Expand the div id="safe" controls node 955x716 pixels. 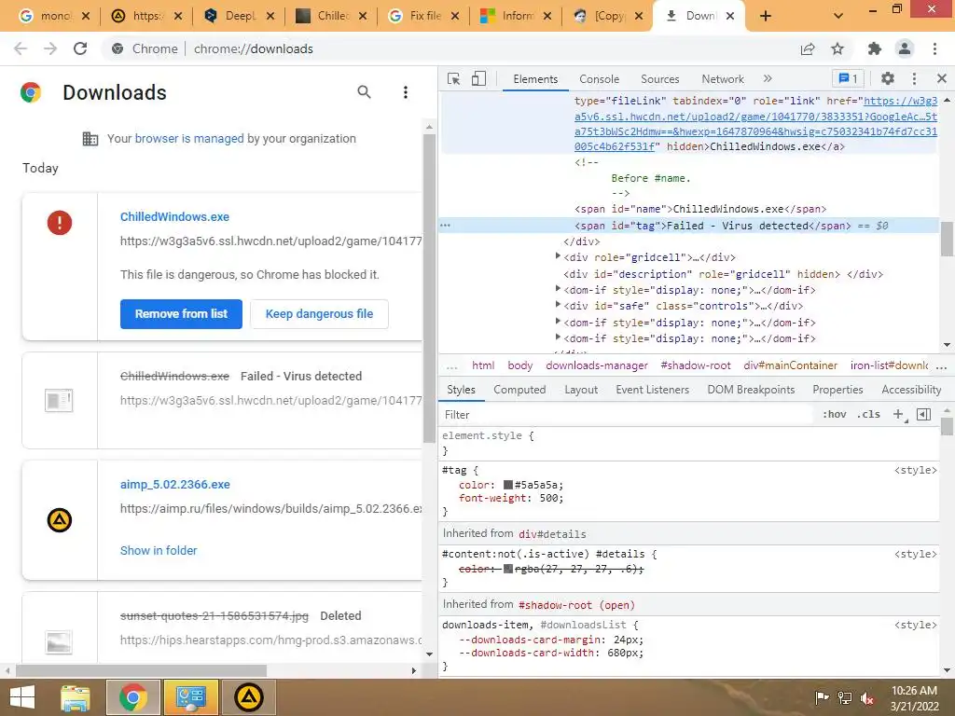click(558, 305)
